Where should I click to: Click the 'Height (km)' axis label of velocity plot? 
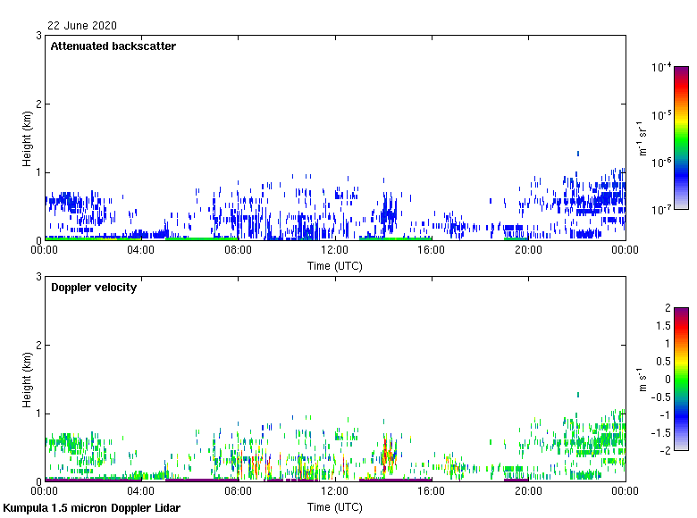27,380
